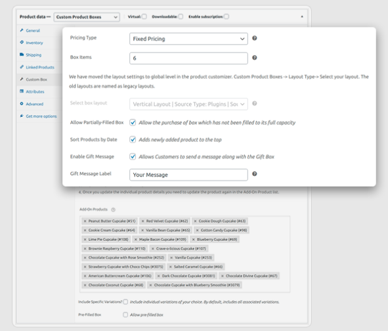Open the Inventory tab
The width and height of the screenshot is (388, 331).
pyautogui.click(x=34, y=43)
